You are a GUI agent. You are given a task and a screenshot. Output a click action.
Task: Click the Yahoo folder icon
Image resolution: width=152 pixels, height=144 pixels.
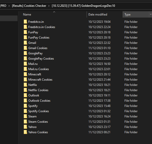pos(25,127)
